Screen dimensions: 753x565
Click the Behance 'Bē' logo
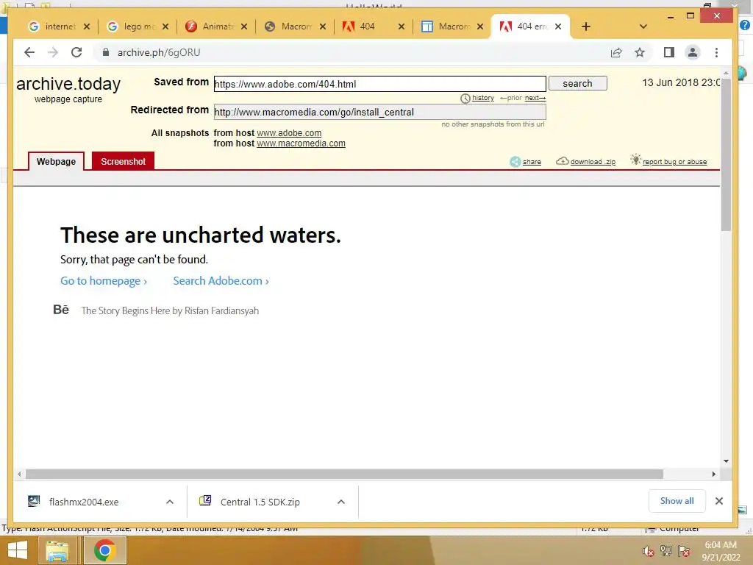(x=61, y=310)
